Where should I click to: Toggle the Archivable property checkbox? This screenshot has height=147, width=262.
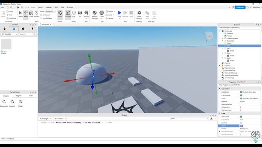point(241,117)
